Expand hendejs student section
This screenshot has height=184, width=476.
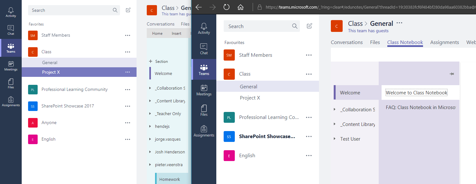(x=150, y=126)
